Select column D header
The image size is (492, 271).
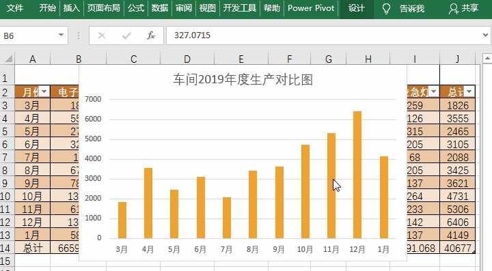[x=187, y=59]
